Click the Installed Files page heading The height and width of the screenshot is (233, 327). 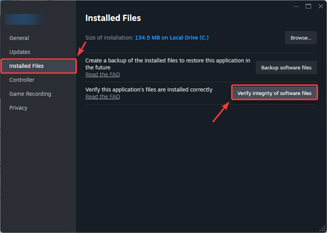coord(113,18)
